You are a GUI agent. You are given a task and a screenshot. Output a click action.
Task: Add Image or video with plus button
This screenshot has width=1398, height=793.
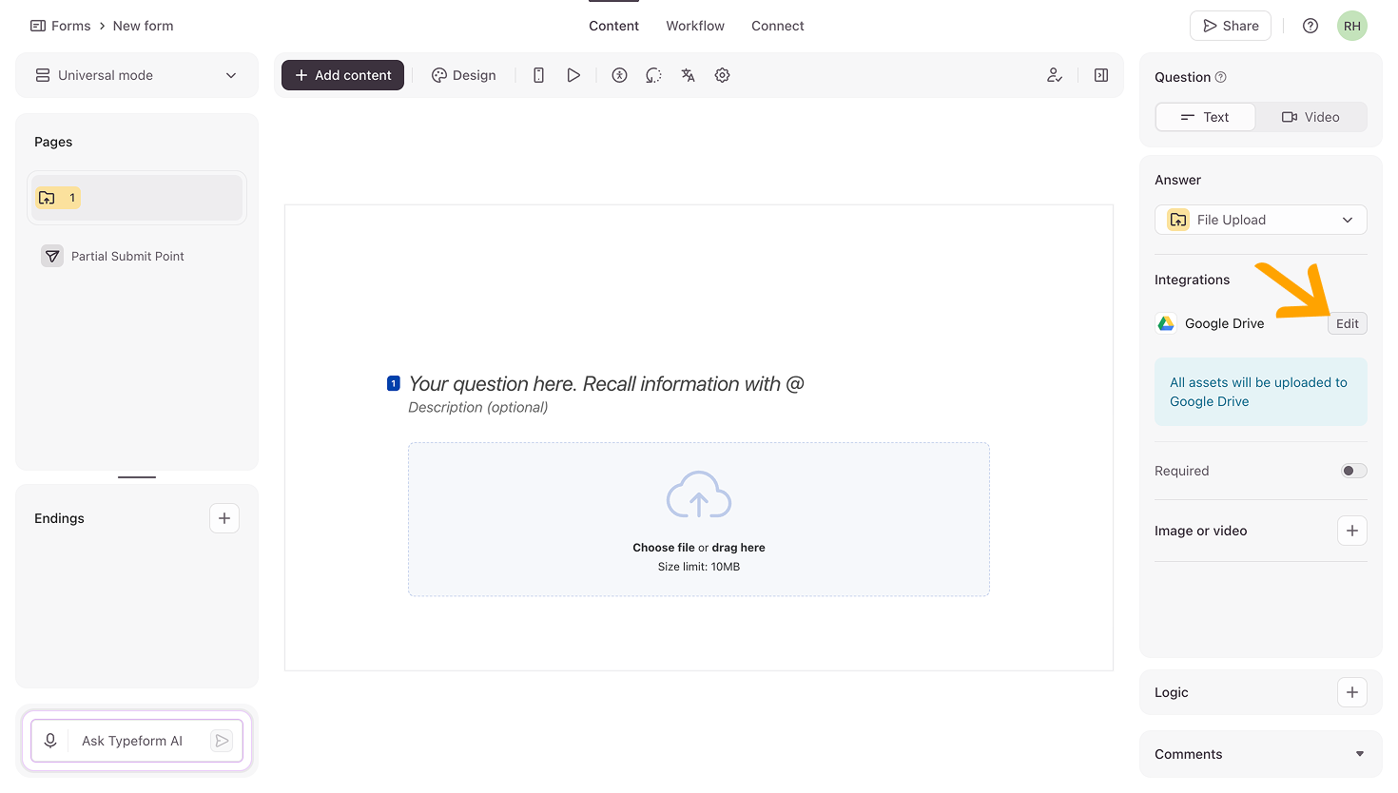pyautogui.click(x=1352, y=531)
